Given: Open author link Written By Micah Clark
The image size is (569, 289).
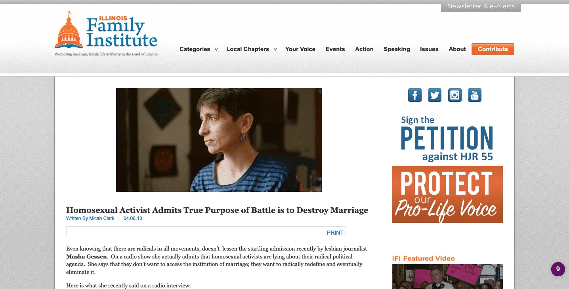Looking at the screenshot, I should click(90, 218).
